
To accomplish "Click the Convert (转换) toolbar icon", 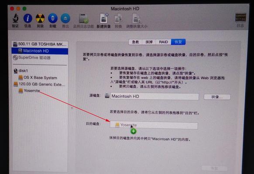I will (x=118, y=19).
